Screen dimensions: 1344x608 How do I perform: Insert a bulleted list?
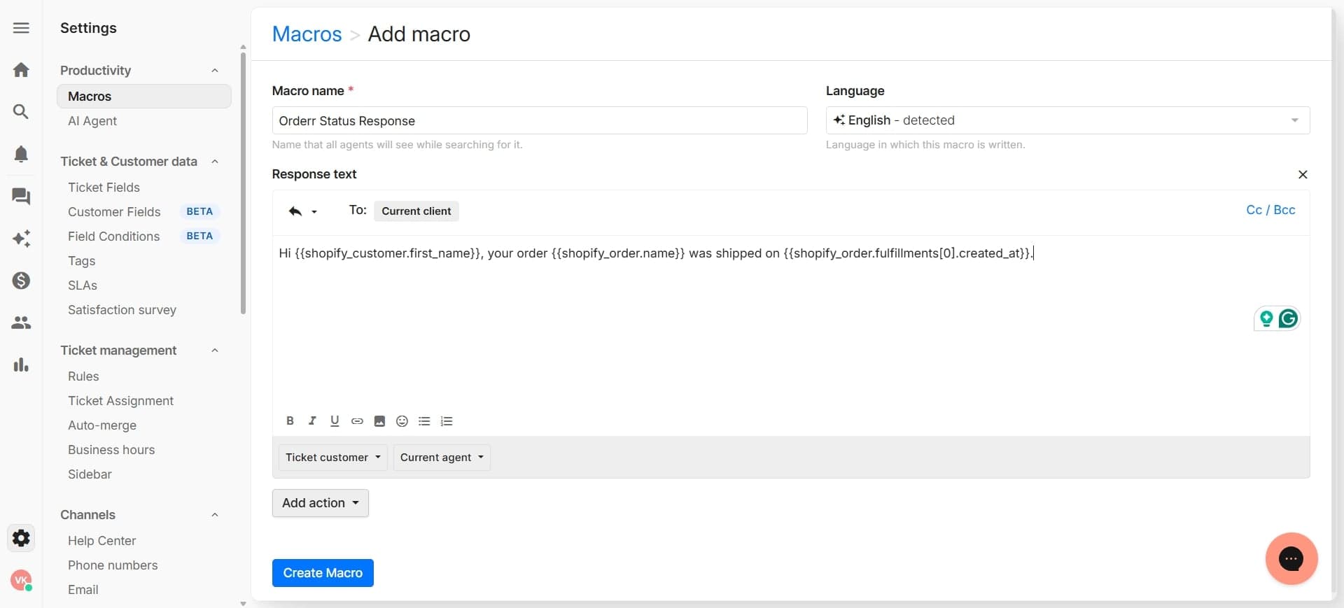424,421
